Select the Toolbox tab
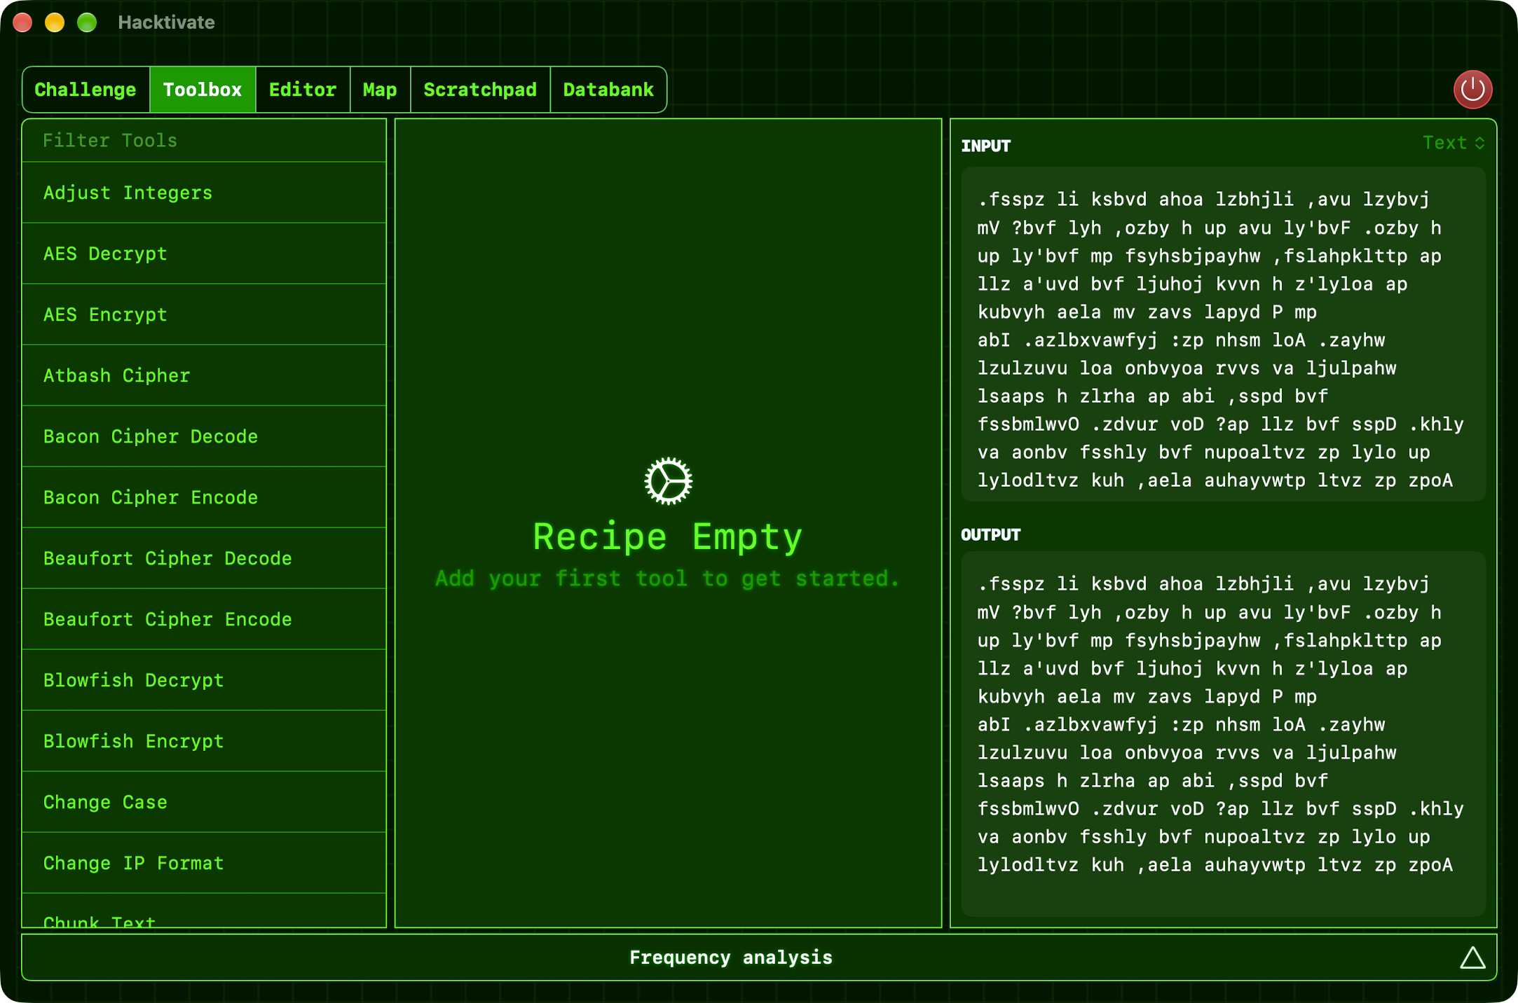This screenshot has height=1003, width=1518. coord(203,90)
